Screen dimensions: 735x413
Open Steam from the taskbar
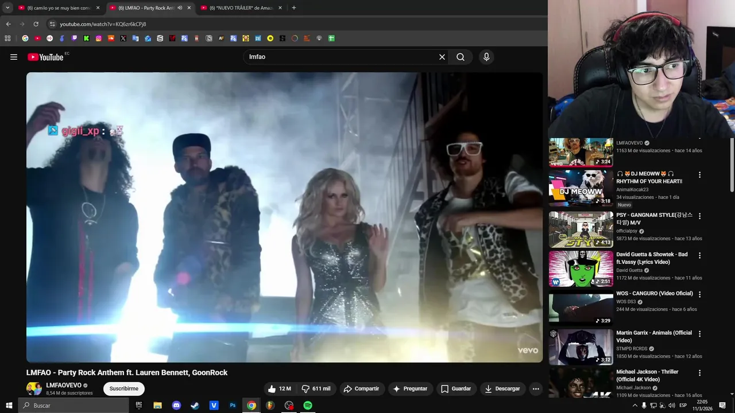195,406
